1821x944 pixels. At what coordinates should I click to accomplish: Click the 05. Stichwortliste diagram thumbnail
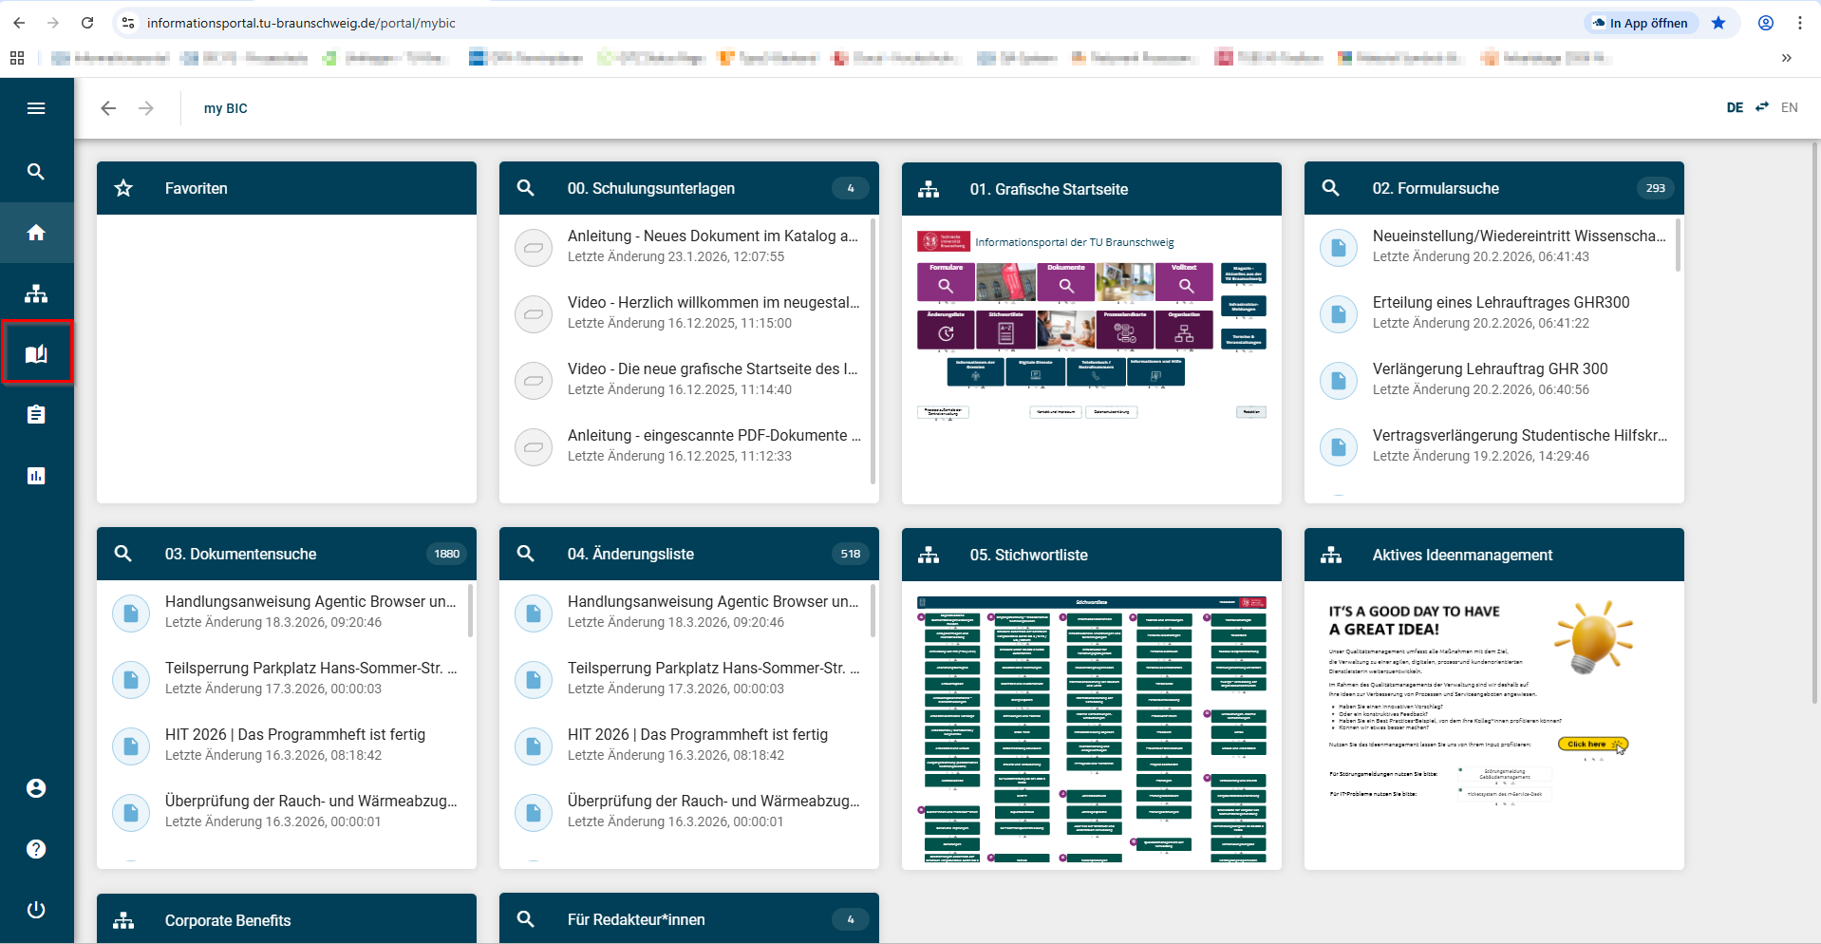click(x=1091, y=727)
